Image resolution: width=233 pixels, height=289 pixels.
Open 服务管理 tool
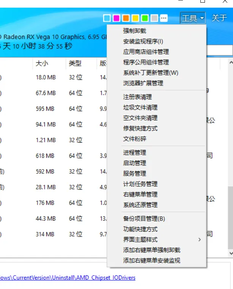(156, 174)
